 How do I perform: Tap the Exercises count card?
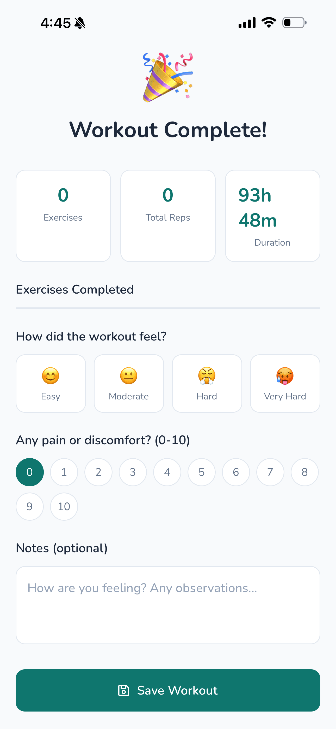click(x=63, y=216)
